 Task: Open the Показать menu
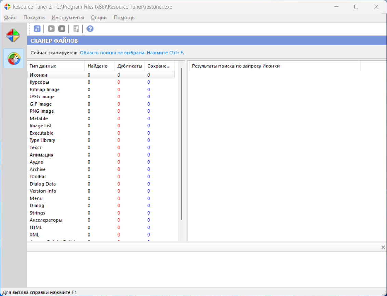34,17
